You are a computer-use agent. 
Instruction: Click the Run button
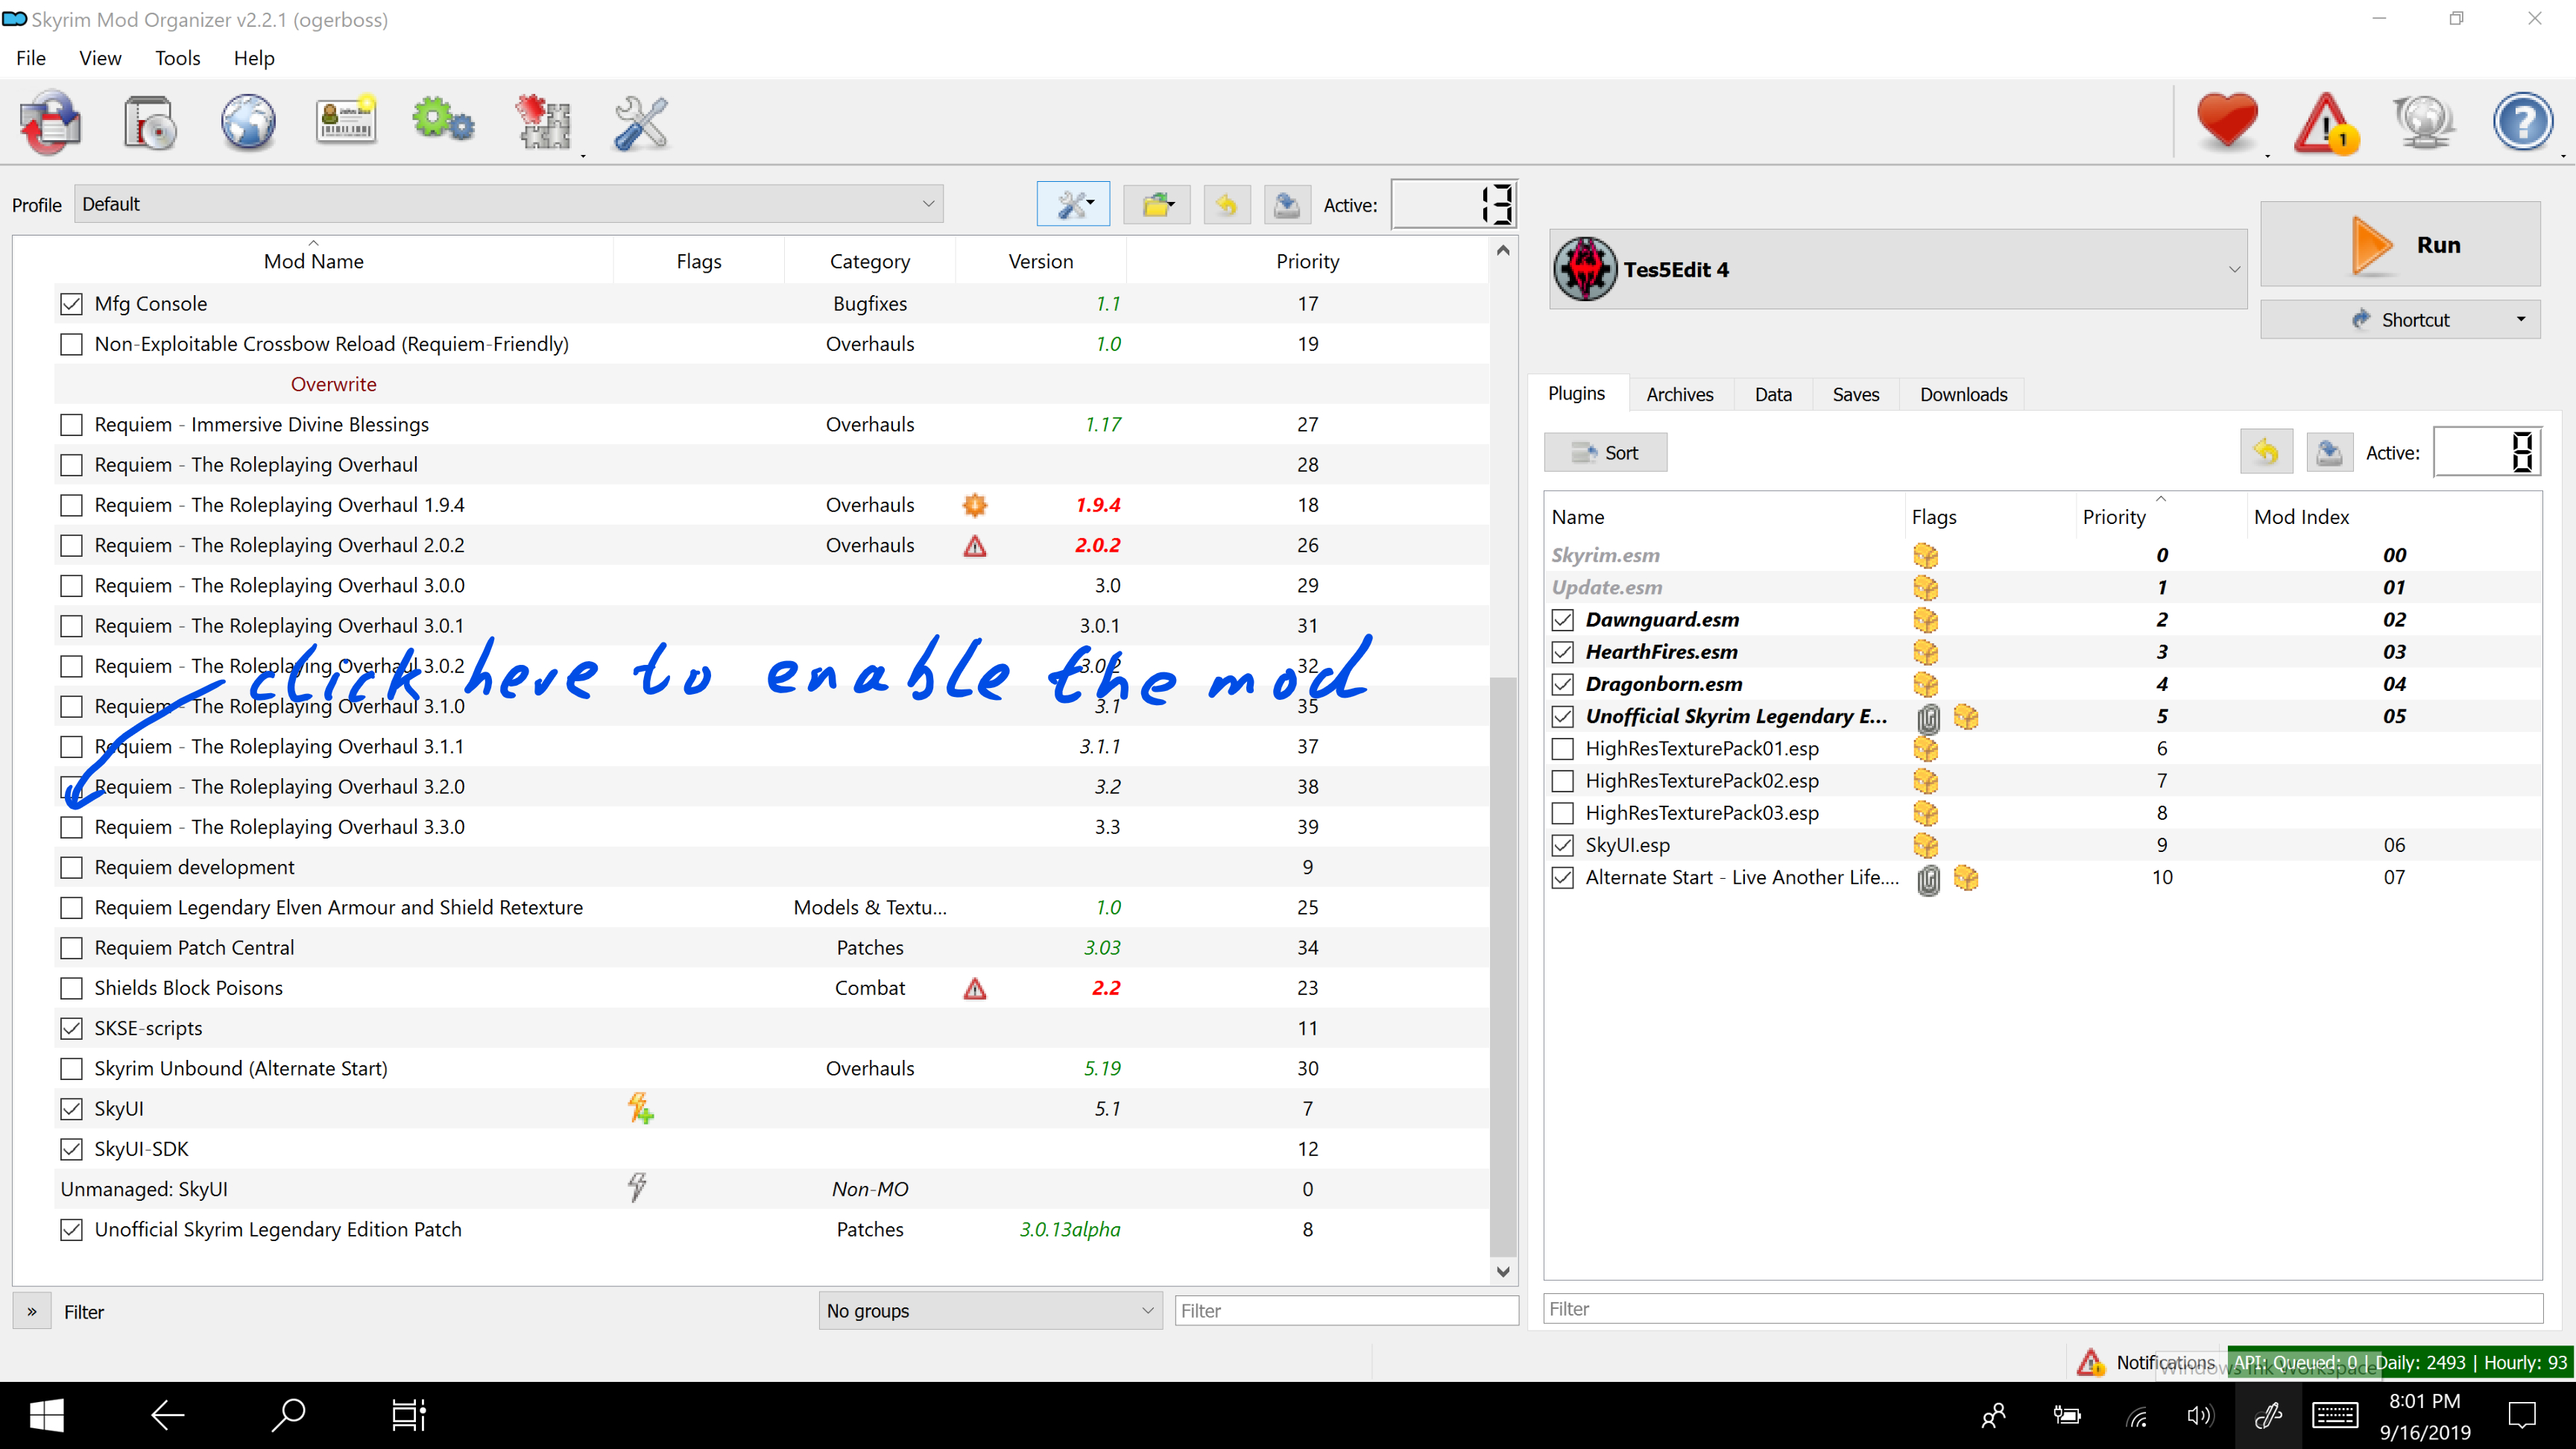tap(2400, 245)
